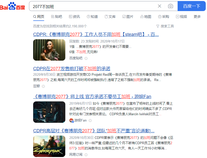Open result CDPR高层对《赛博朋克2077》团队加班不严重言论道歉

click(x=94, y=131)
